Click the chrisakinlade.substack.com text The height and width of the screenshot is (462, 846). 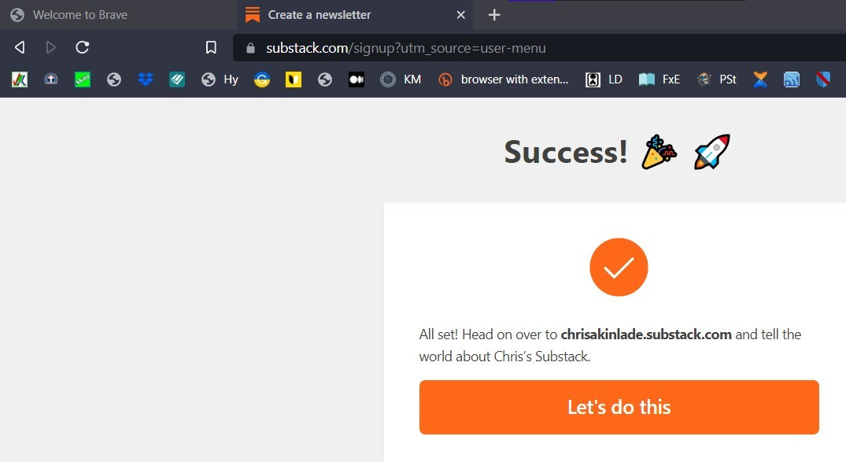[646, 334]
